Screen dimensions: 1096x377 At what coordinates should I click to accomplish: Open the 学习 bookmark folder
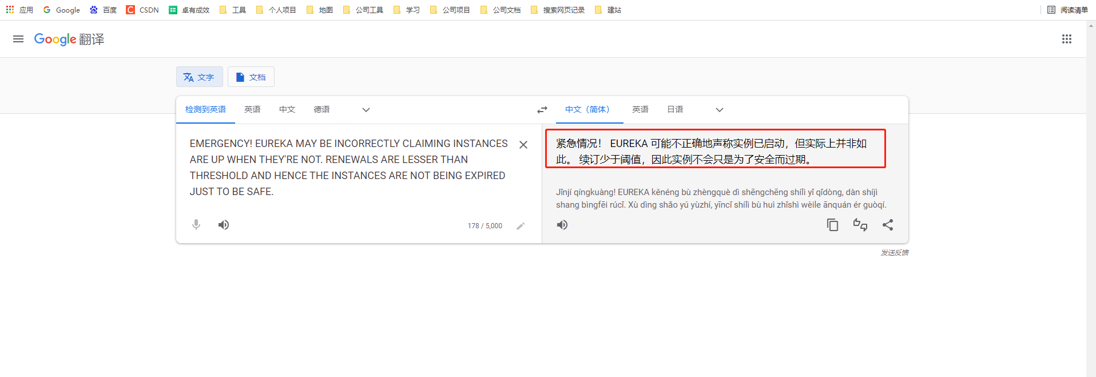point(407,10)
